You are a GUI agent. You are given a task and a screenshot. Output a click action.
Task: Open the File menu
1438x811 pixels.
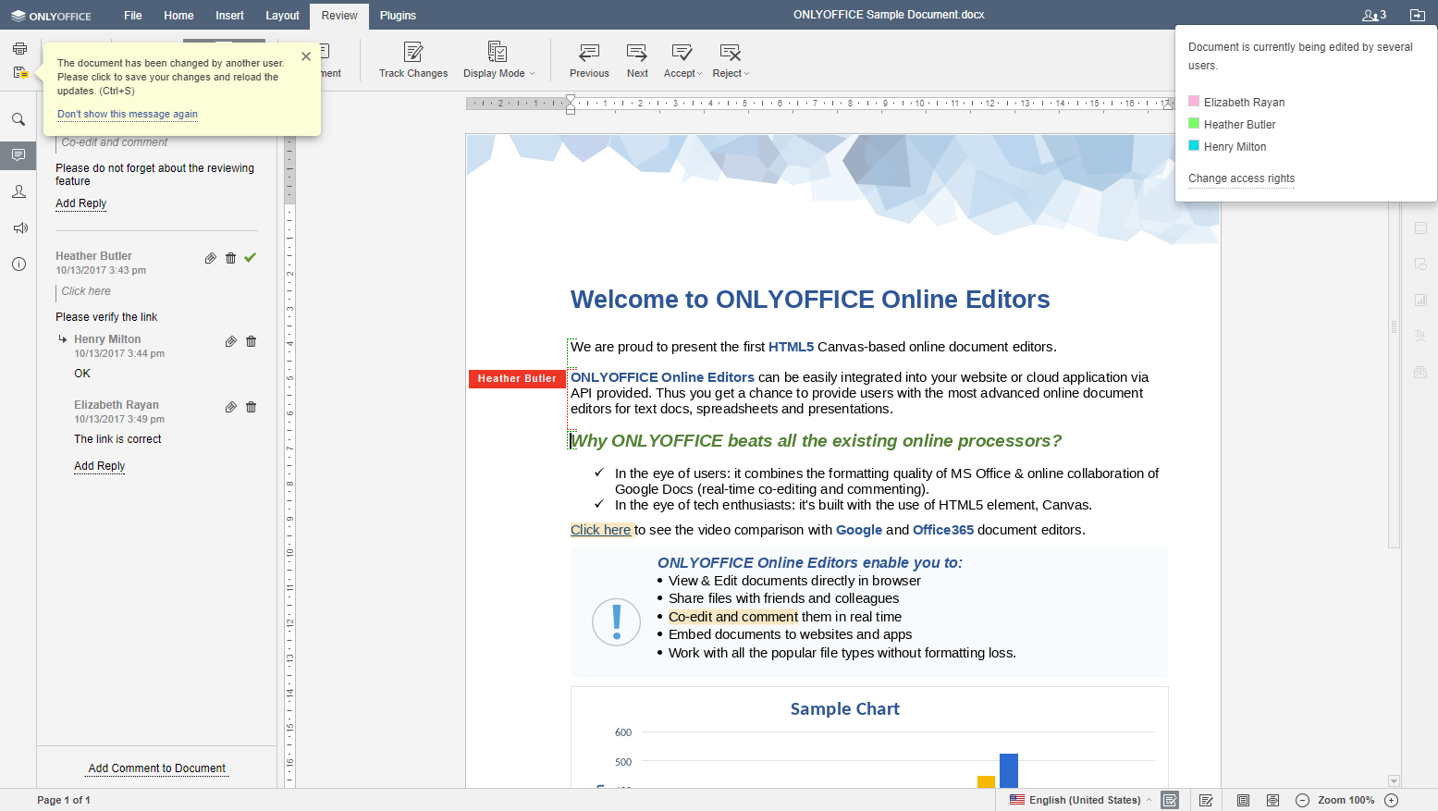tap(133, 16)
